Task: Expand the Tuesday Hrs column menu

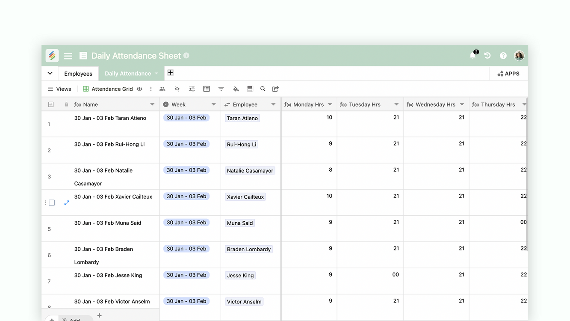Action: 396,104
